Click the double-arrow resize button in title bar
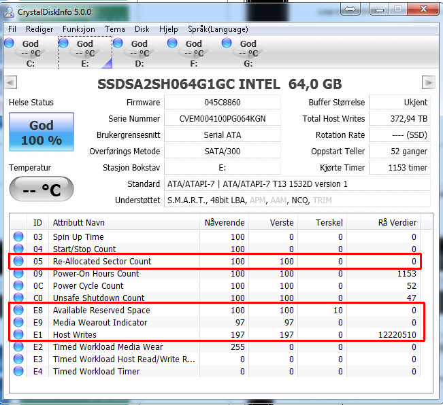This screenshot has width=443, height=405. 350,10
